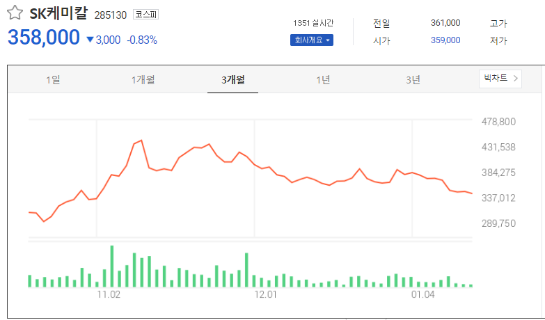
Task: Click the down arrow next to 3,000
Action: [90, 40]
